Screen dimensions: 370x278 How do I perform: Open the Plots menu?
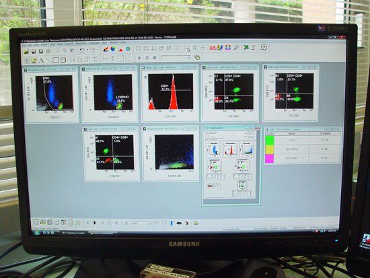pyautogui.click(x=60, y=44)
